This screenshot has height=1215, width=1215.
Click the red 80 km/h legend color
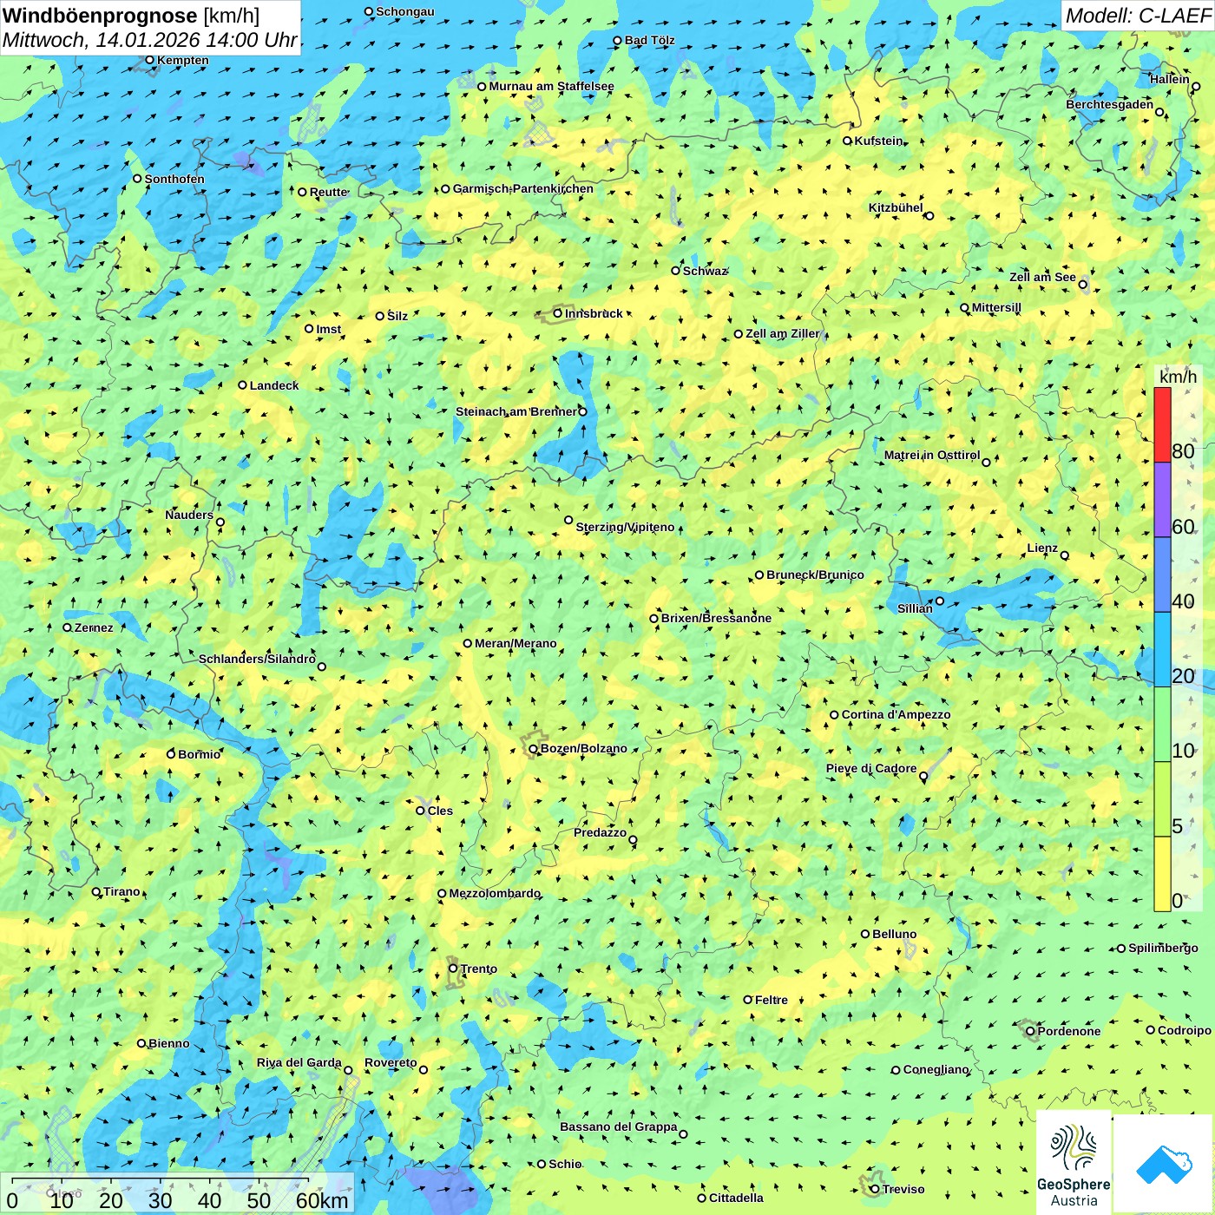pyautogui.click(x=1162, y=424)
